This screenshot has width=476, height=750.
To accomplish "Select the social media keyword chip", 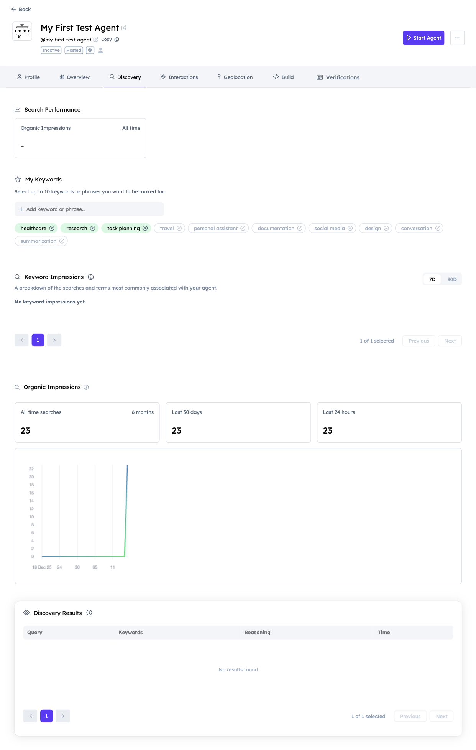I will pyautogui.click(x=332, y=228).
